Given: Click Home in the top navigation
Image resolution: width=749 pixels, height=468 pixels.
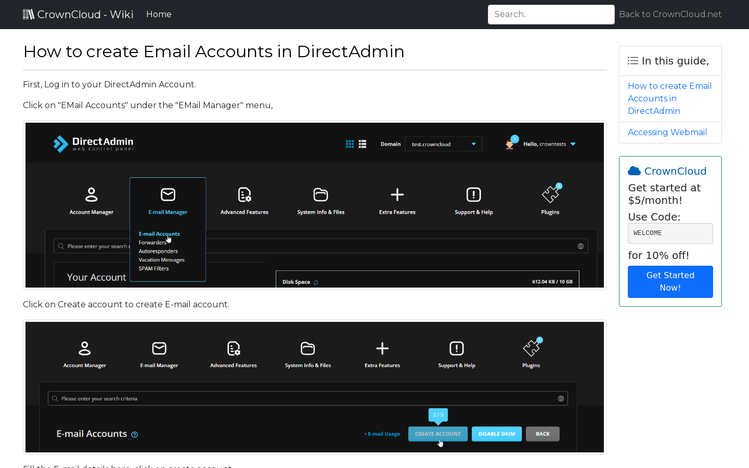Looking at the screenshot, I should click(159, 14).
